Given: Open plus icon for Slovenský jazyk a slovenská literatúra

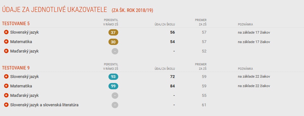Looking at the screenshot, I should 6,105.
